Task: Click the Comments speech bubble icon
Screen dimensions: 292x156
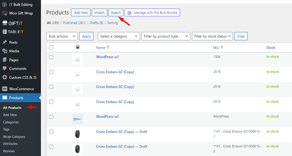Action: pyautogui.click(x=5, y=68)
